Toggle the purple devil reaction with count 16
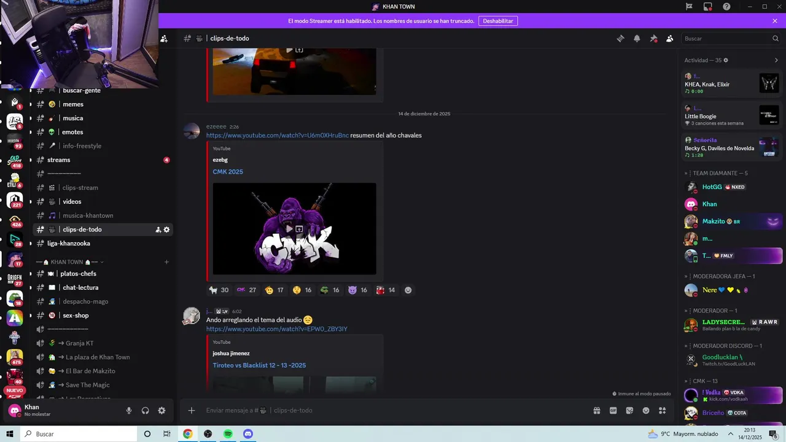The width and height of the screenshot is (786, 442). pyautogui.click(x=357, y=290)
